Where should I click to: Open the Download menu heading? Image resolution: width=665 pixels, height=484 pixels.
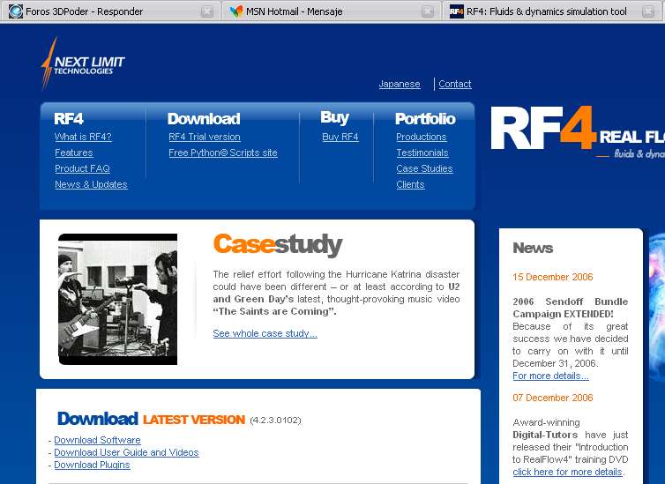point(204,119)
